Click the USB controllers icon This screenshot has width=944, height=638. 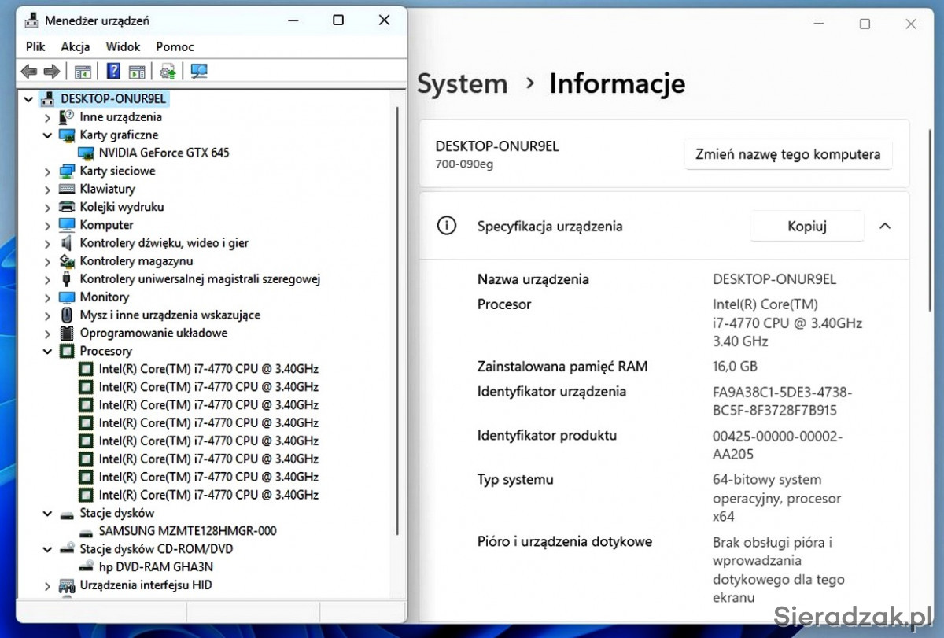tap(67, 279)
